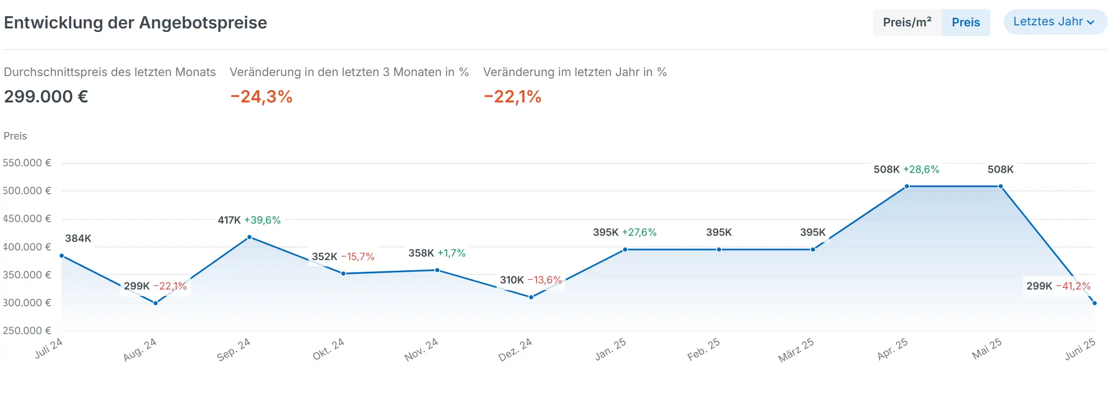1115x397 pixels.
Task: Click the Mai 25 data point
Action: pyautogui.click(x=1001, y=187)
